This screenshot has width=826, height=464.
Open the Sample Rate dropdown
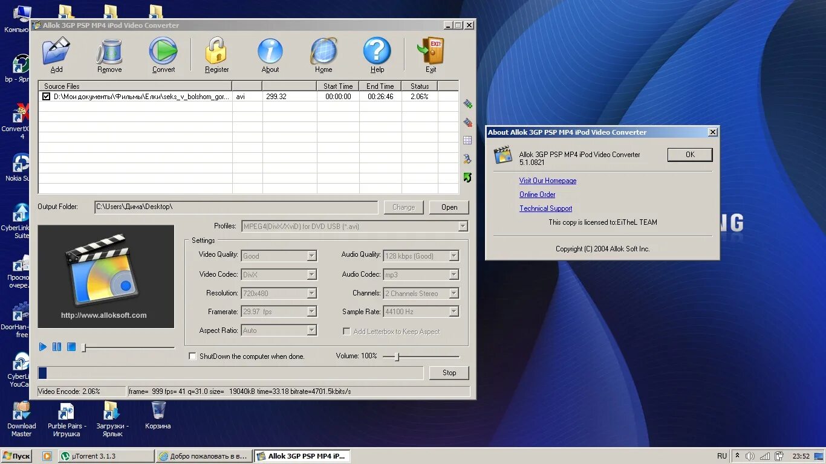click(x=454, y=312)
